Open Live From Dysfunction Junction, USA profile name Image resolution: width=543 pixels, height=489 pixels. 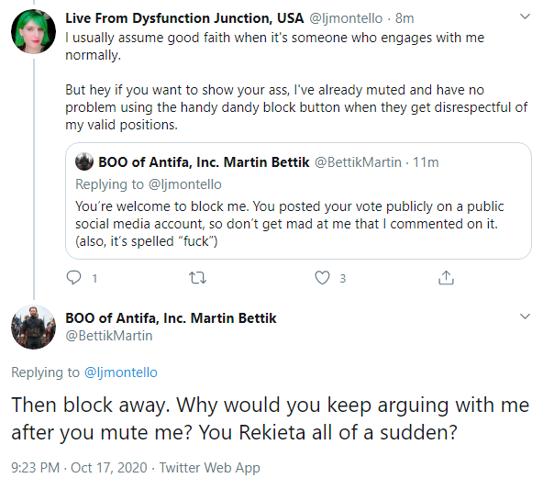pos(184,18)
